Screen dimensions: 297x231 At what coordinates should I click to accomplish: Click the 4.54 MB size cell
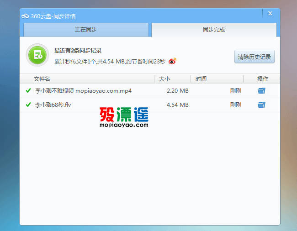[x=178, y=105]
